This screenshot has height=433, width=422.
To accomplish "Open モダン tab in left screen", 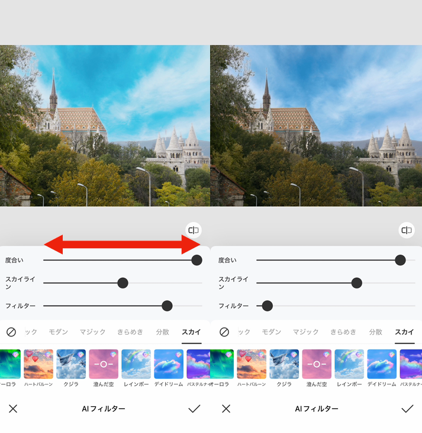I will (x=58, y=332).
